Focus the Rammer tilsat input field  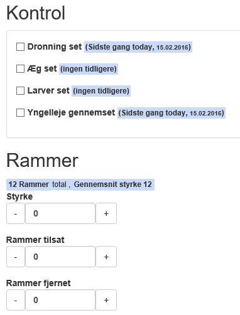point(60,257)
